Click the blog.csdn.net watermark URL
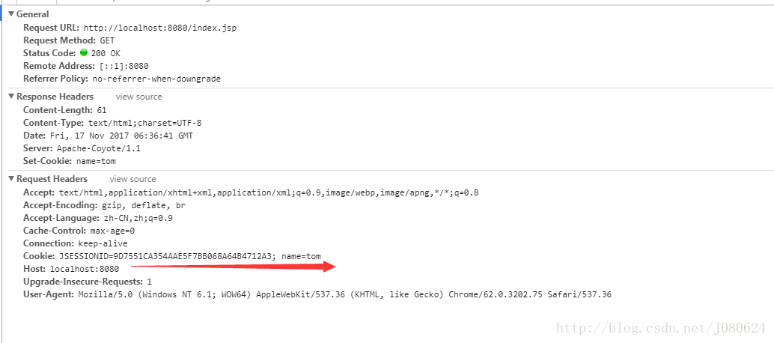 (660, 328)
